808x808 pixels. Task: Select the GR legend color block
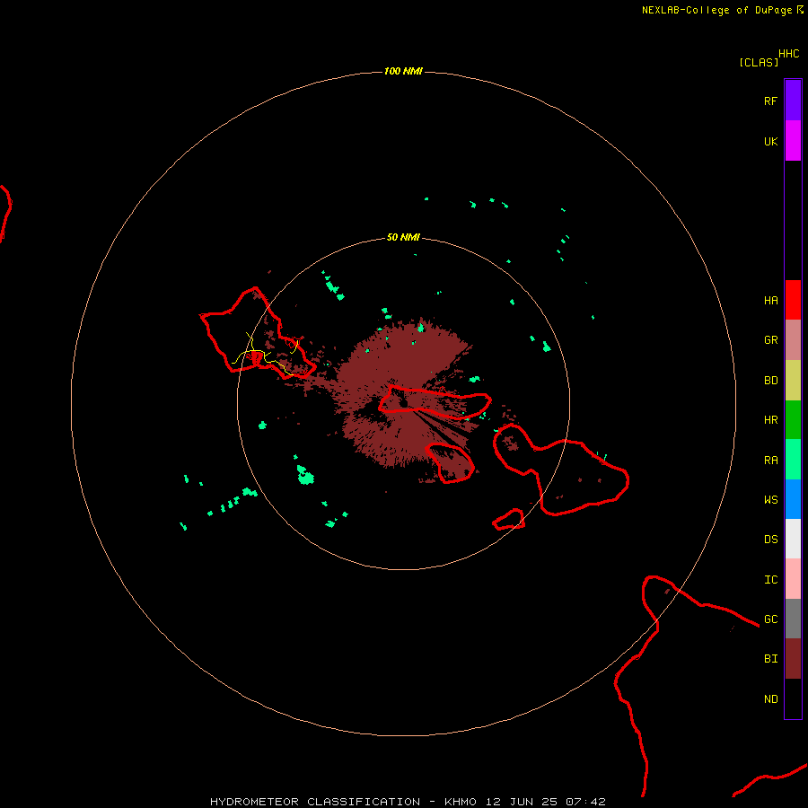tap(793, 340)
